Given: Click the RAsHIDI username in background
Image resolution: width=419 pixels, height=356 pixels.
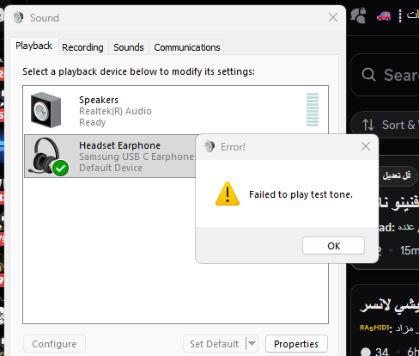Looking at the screenshot, I should click(x=375, y=328).
